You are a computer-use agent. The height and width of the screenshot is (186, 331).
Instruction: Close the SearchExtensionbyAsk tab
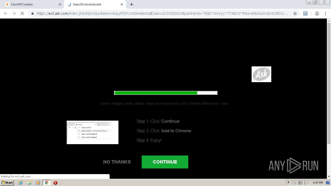[x=122, y=4]
